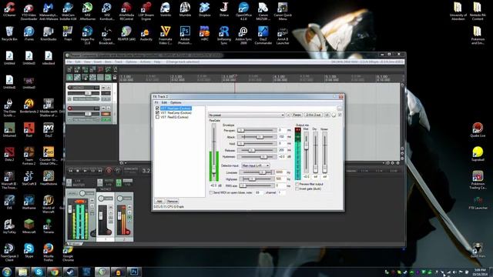This screenshot has width=493, height=277.
Task: Open the Mixer tab at bottom of REAPER
Action: 75,244
